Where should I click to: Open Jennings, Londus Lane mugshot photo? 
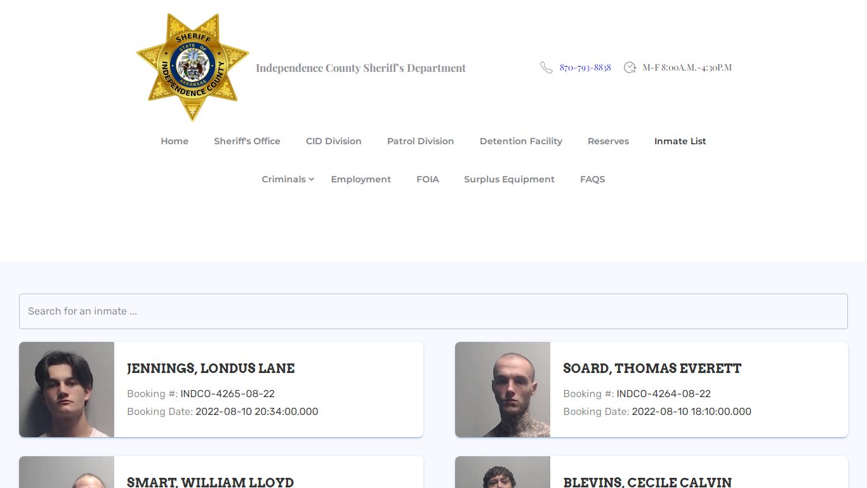click(67, 390)
